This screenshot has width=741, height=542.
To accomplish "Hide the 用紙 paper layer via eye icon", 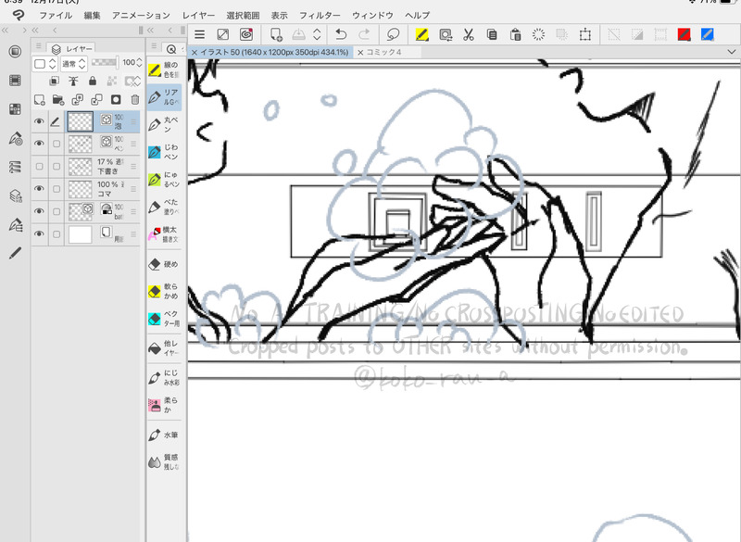I will coord(39,233).
